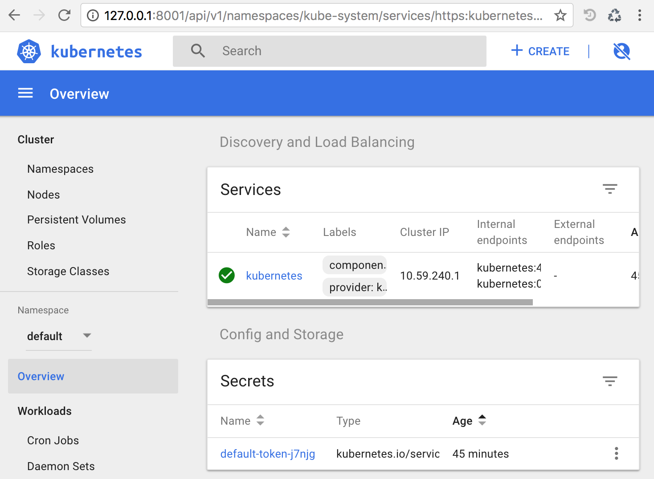Click the history extension icon in browser toolbar
654x479 pixels.
tap(589, 16)
